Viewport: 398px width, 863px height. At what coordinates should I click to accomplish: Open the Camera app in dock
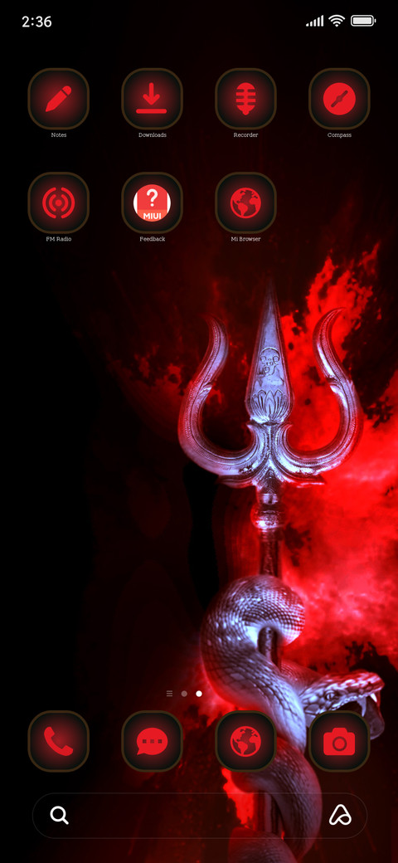tap(339, 741)
